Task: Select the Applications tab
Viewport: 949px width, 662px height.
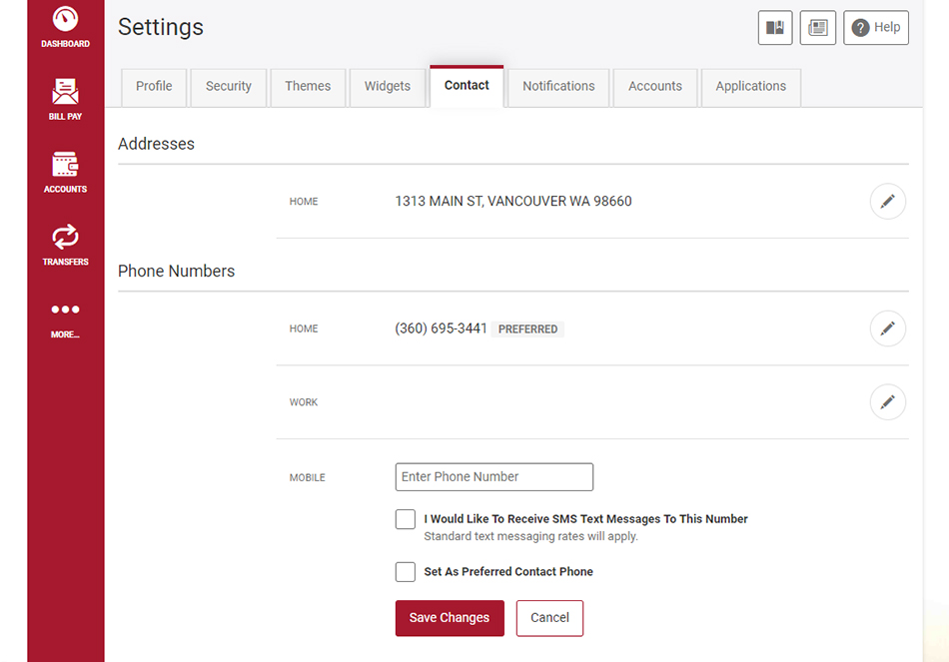Action: (x=750, y=87)
